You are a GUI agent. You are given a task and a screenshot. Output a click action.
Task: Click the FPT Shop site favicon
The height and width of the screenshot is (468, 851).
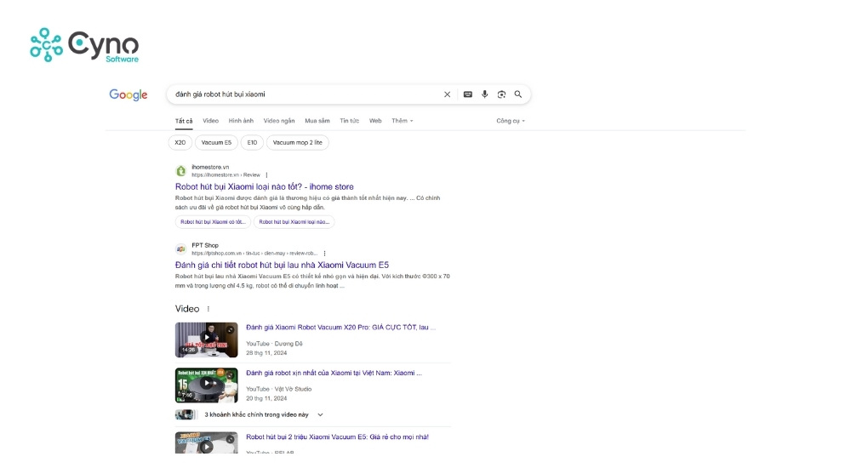(x=180, y=249)
